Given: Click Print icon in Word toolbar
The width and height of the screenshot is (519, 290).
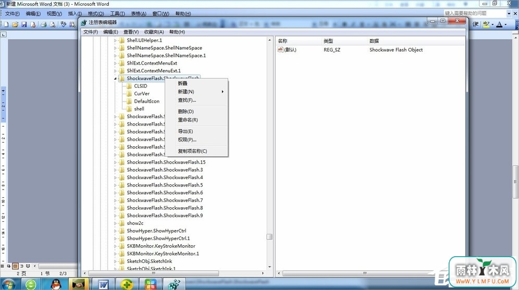Looking at the screenshot, I should (x=43, y=24).
